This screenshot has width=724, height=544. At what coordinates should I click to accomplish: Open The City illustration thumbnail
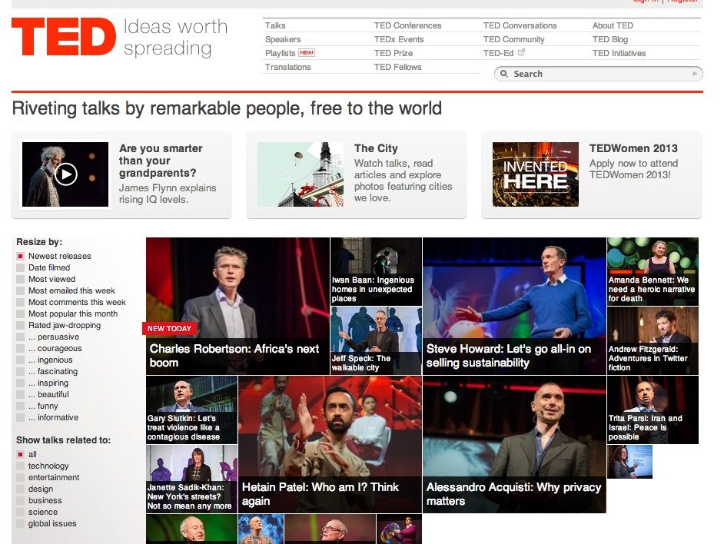point(300,174)
